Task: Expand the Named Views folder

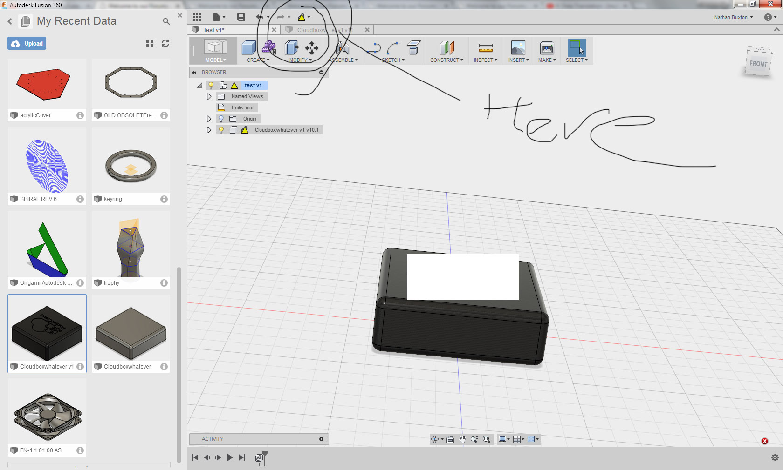Action: click(209, 96)
